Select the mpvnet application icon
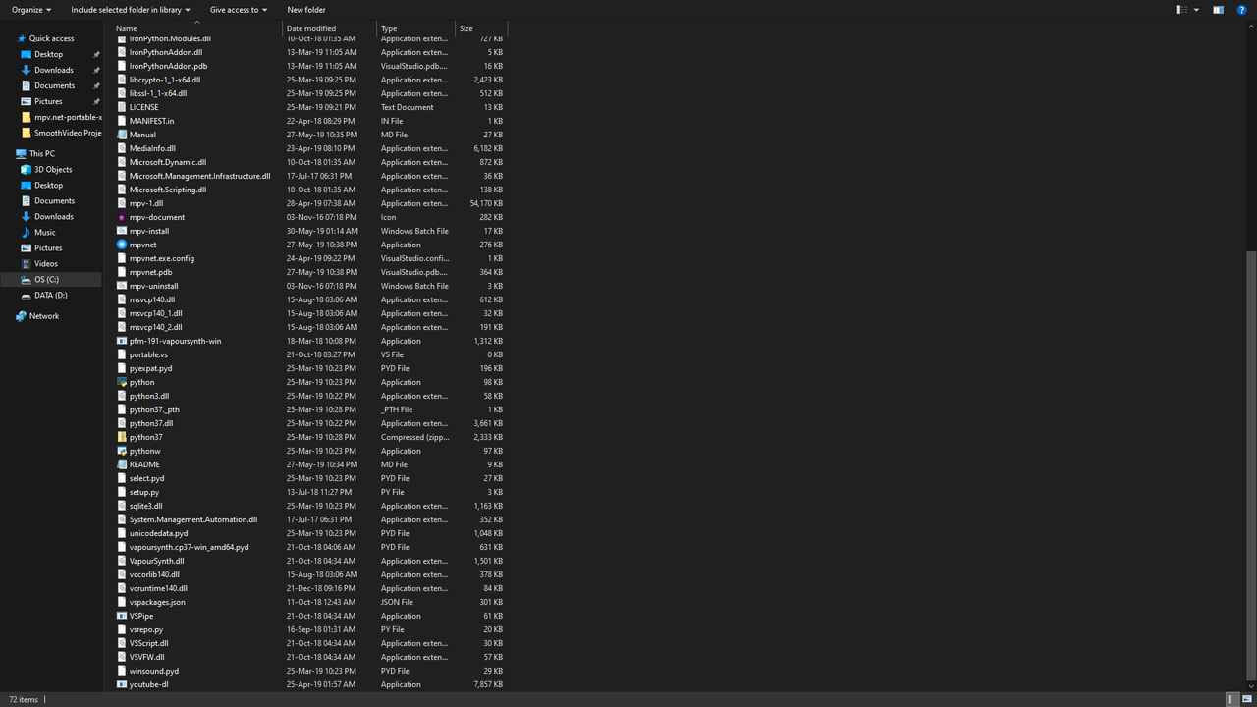Screen dimensions: 1257x707 pos(122,245)
